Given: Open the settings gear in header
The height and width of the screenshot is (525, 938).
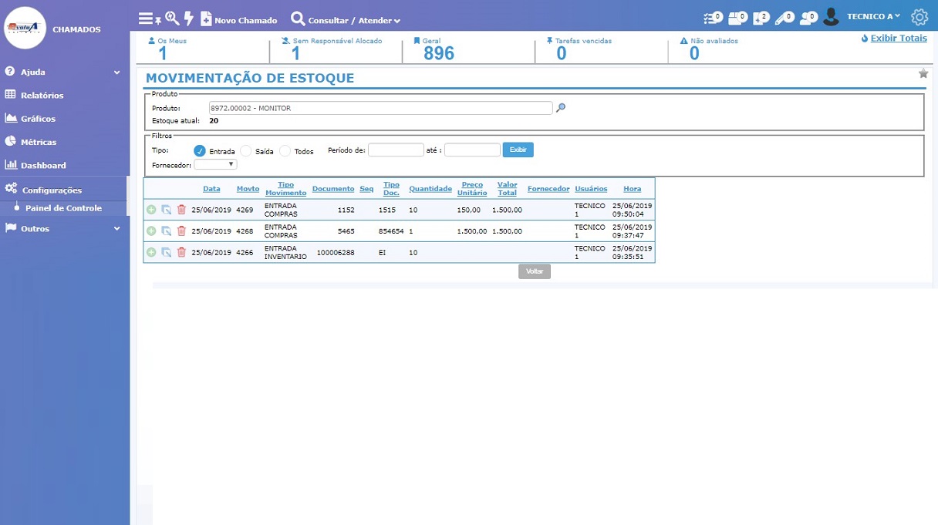Looking at the screenshot, I should click(919, 17).
